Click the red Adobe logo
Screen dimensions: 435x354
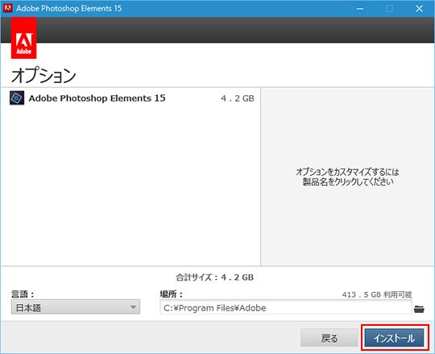(x=24, y=38)
